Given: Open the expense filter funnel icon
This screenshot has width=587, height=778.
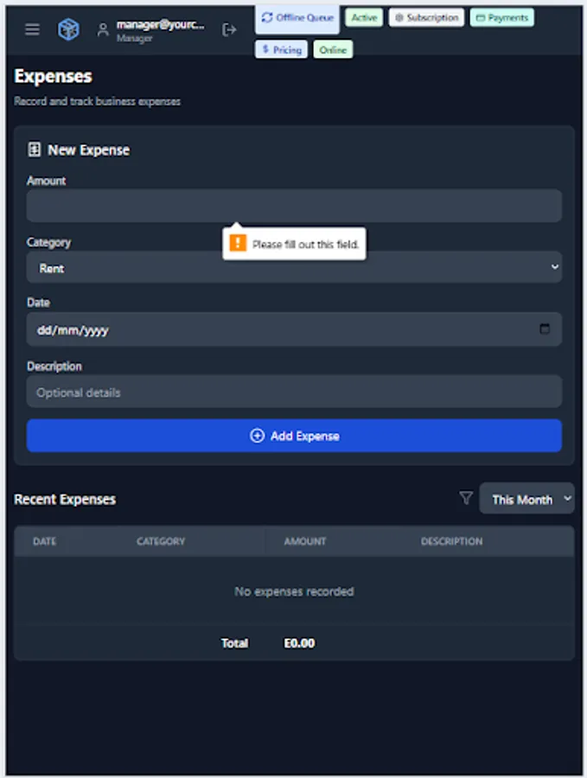Looking at the screenshot, I should click(x=466, y=498).
